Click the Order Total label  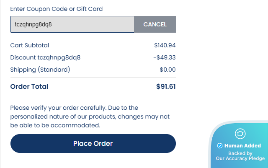coord(29,87)
